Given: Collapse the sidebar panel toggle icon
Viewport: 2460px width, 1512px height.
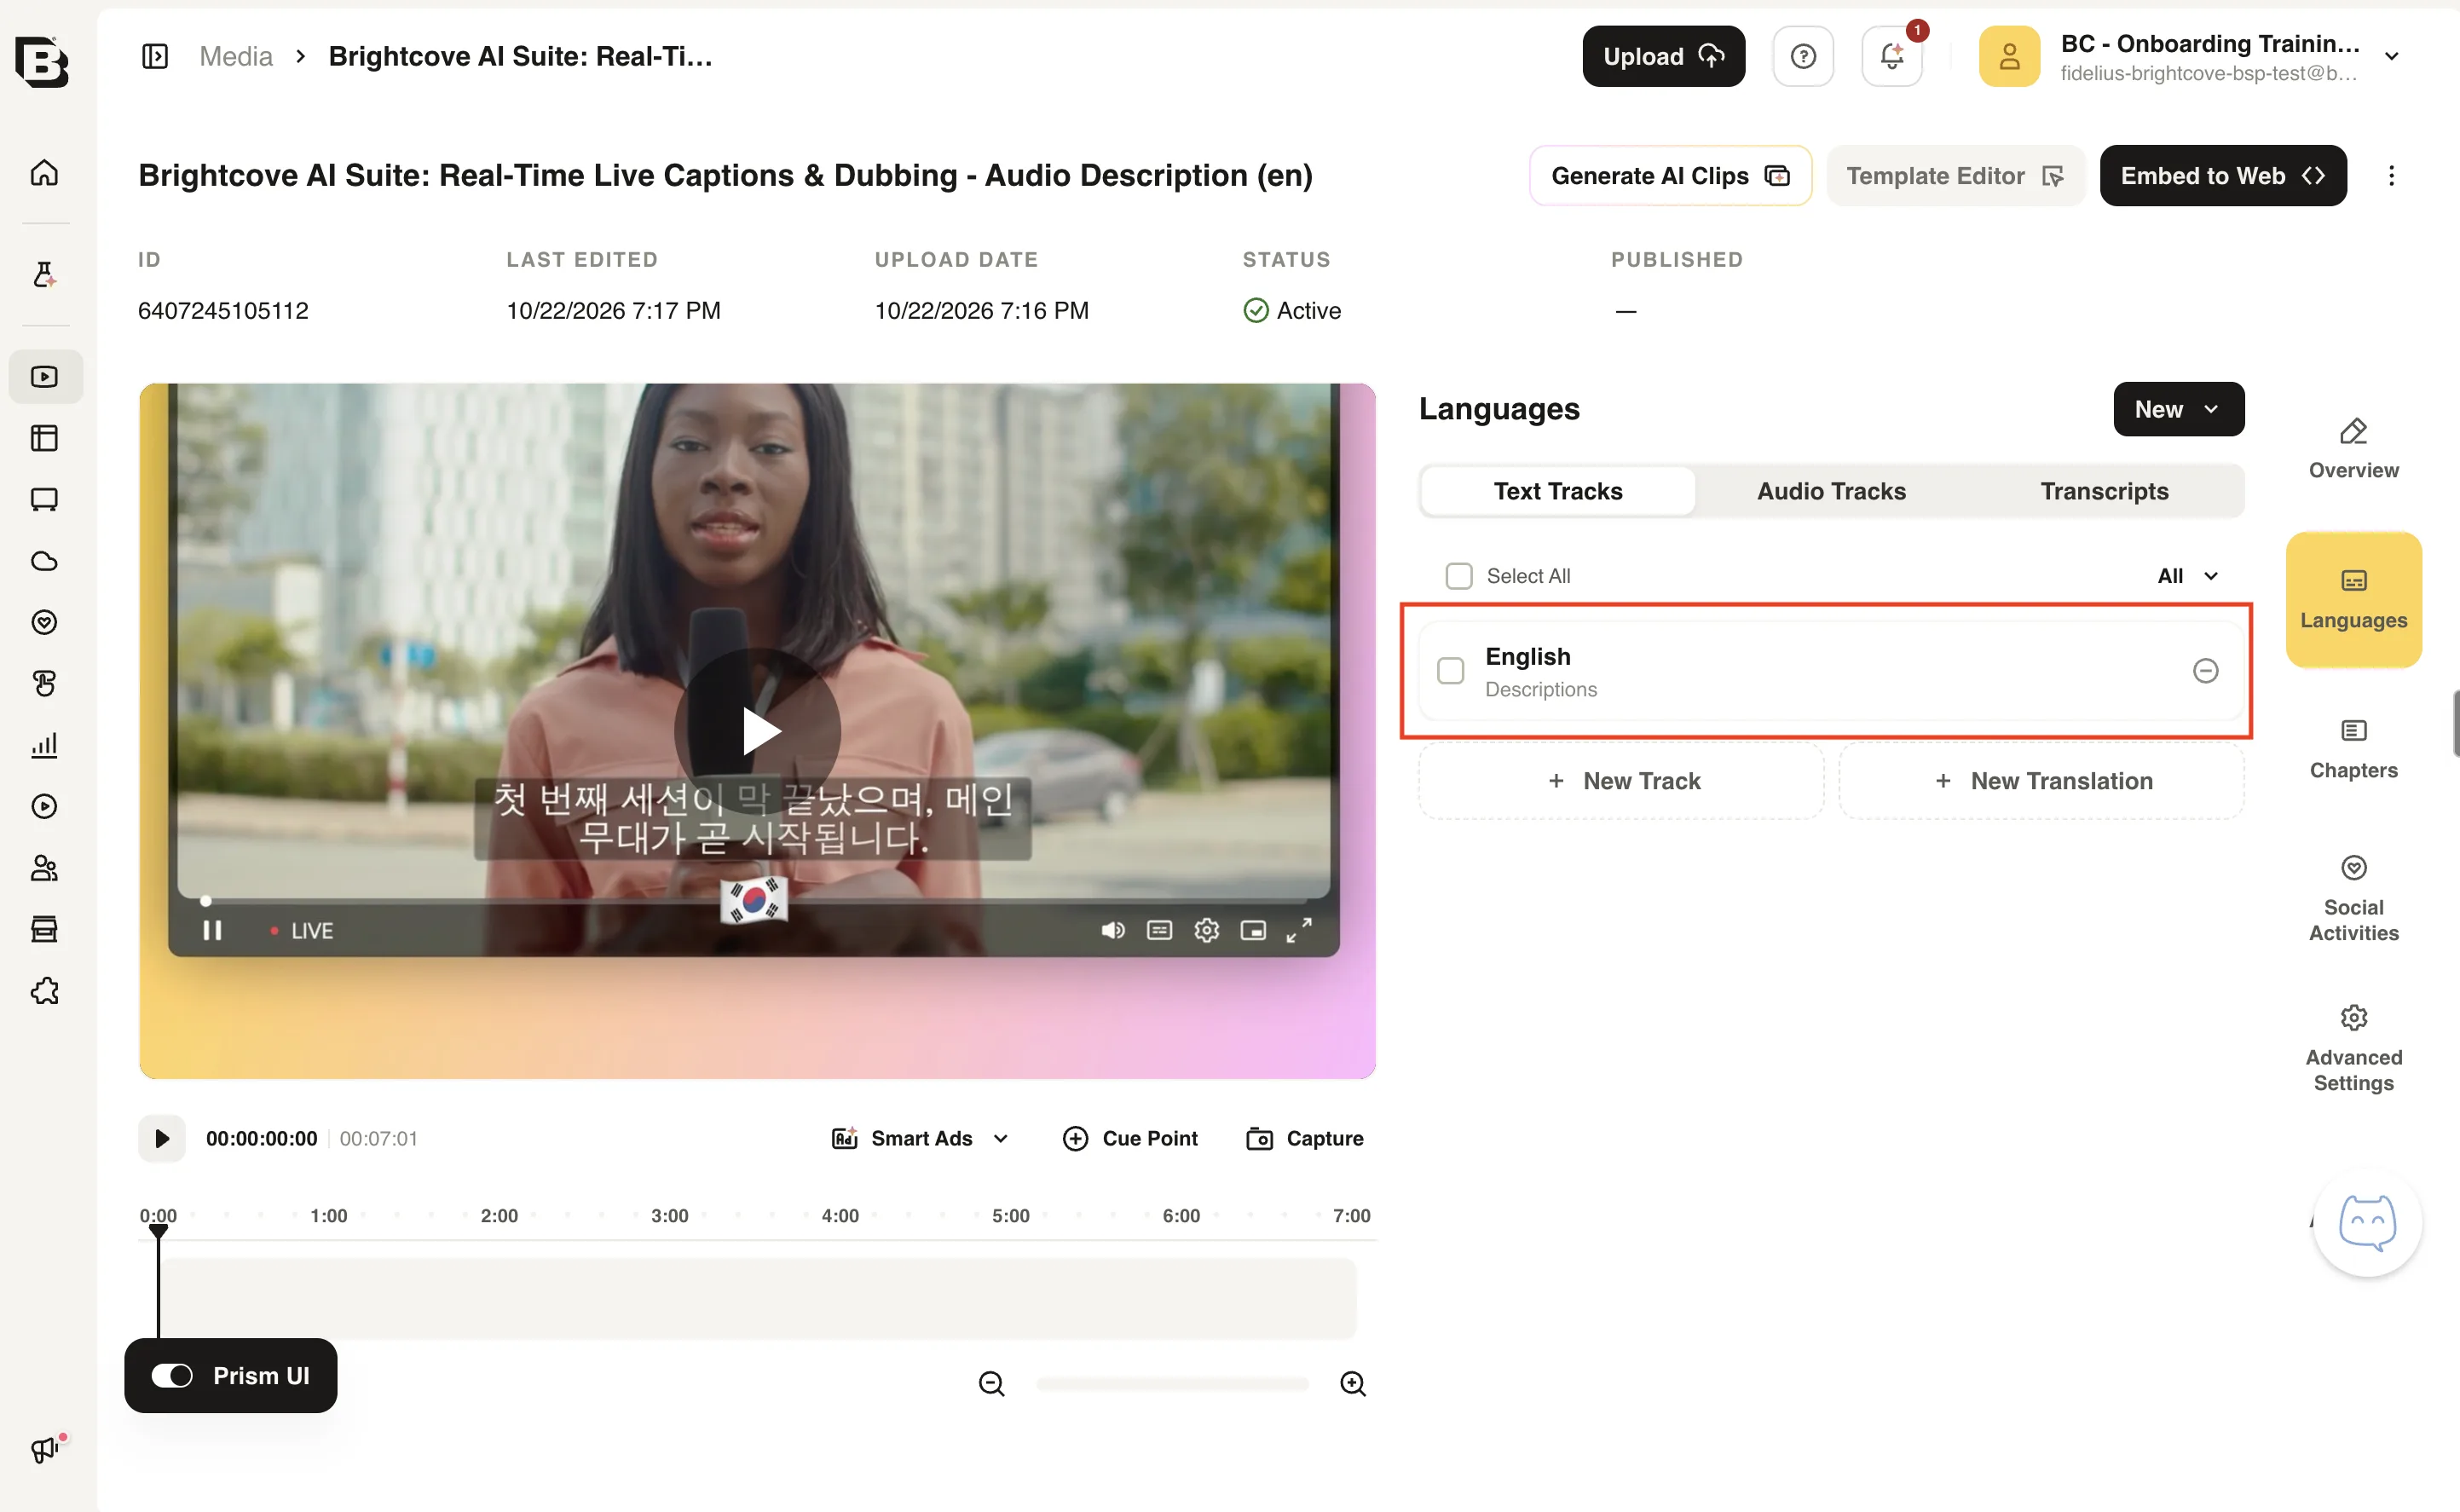Looking at the screenshot, I should click(155, 56).
